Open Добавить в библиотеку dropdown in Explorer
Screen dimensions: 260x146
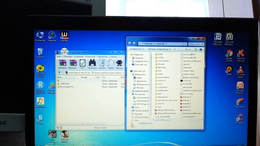click(159, 49)
